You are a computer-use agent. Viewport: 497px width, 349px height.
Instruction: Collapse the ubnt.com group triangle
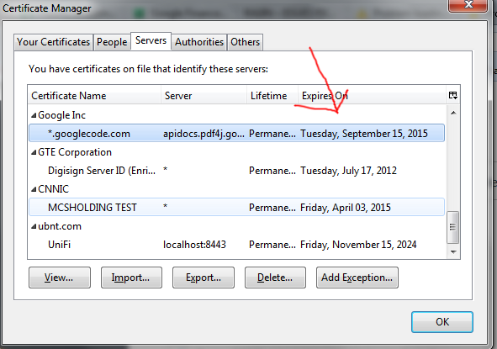34,227
